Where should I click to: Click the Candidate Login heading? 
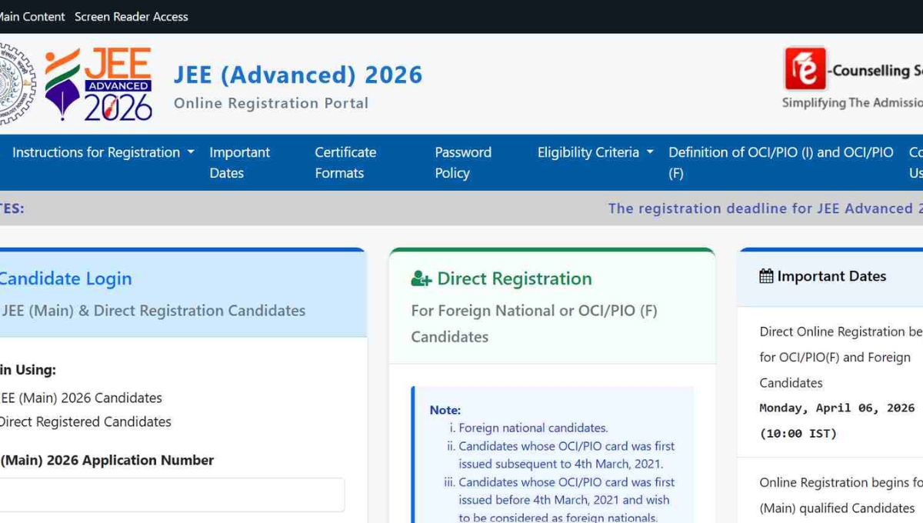(x=65, y=278)
